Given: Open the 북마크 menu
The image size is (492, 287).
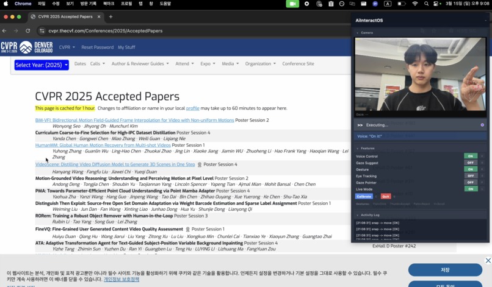Looking at the screenshot, I should coord(109,4).
